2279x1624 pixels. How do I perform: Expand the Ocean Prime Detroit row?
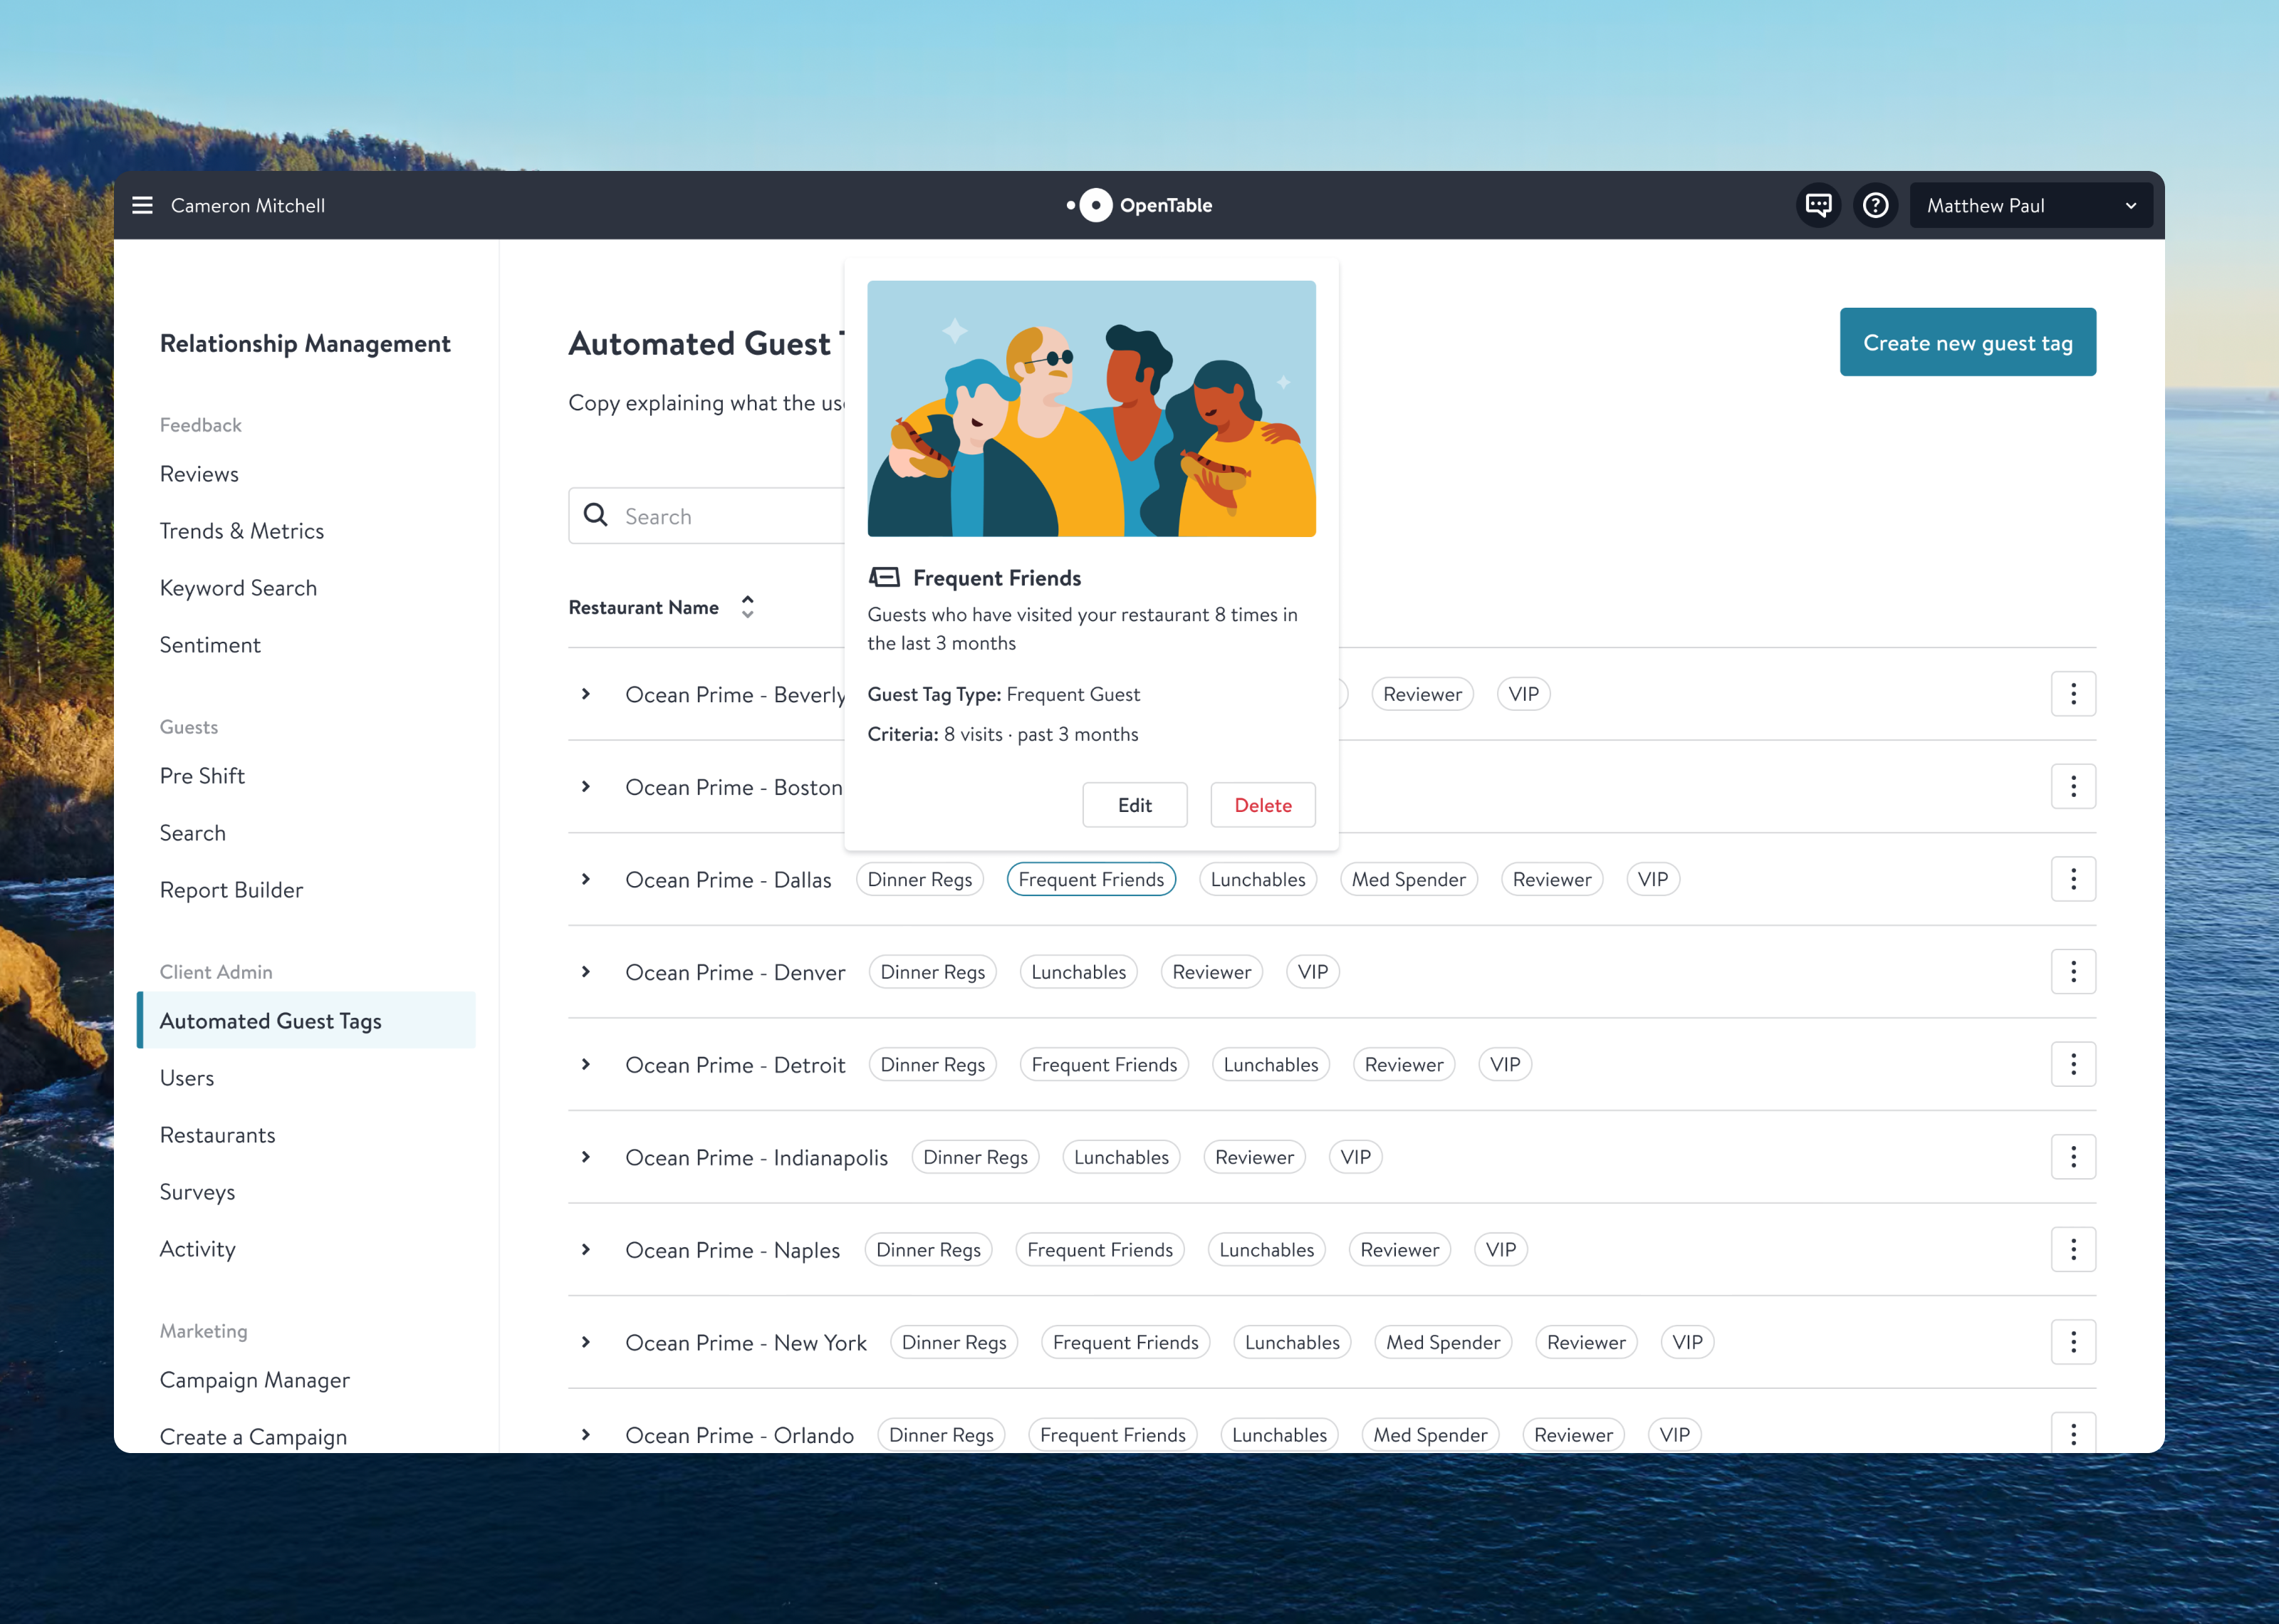tap(587, 1064)
